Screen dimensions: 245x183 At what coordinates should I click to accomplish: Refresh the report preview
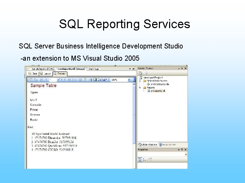pyautogui.click(x=84, y=80)
